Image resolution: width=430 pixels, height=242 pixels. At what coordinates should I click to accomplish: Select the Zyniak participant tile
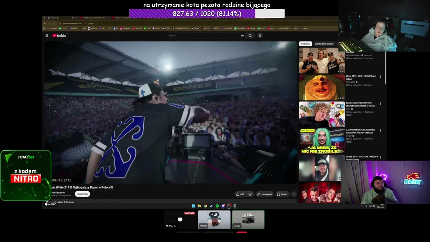[x=248, y=220]
